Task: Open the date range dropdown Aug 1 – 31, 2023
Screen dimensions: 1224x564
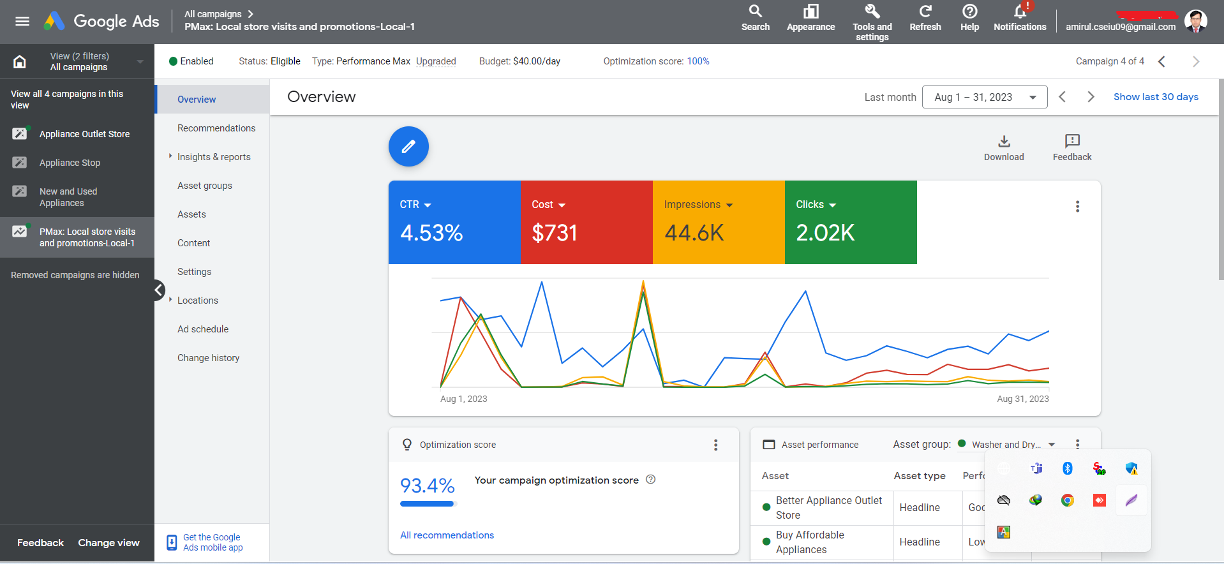Action: coord(985,97)
